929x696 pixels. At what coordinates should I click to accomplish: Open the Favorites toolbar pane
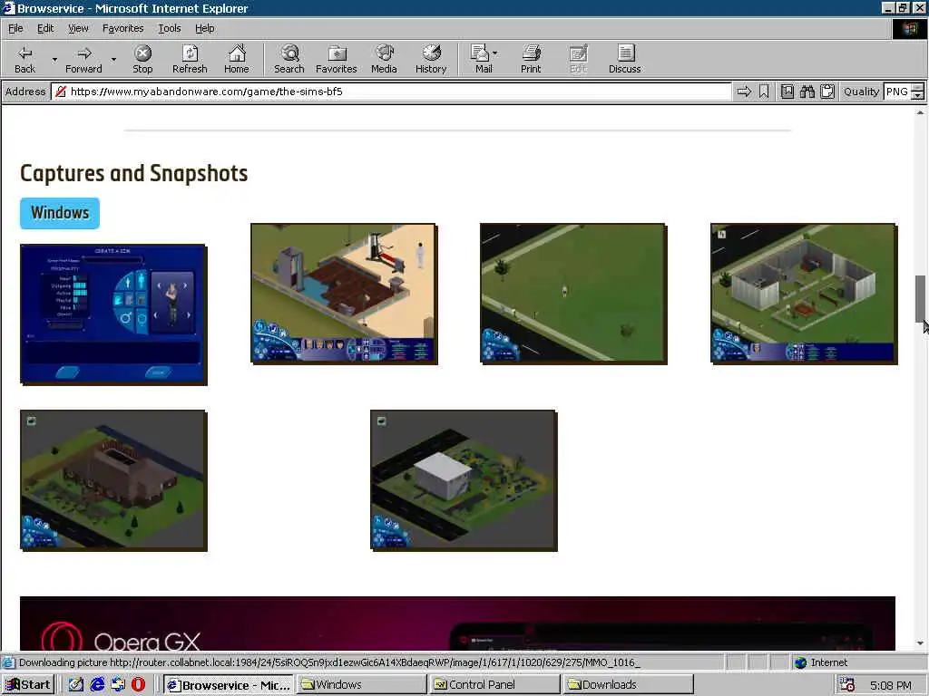pos(336,59)
